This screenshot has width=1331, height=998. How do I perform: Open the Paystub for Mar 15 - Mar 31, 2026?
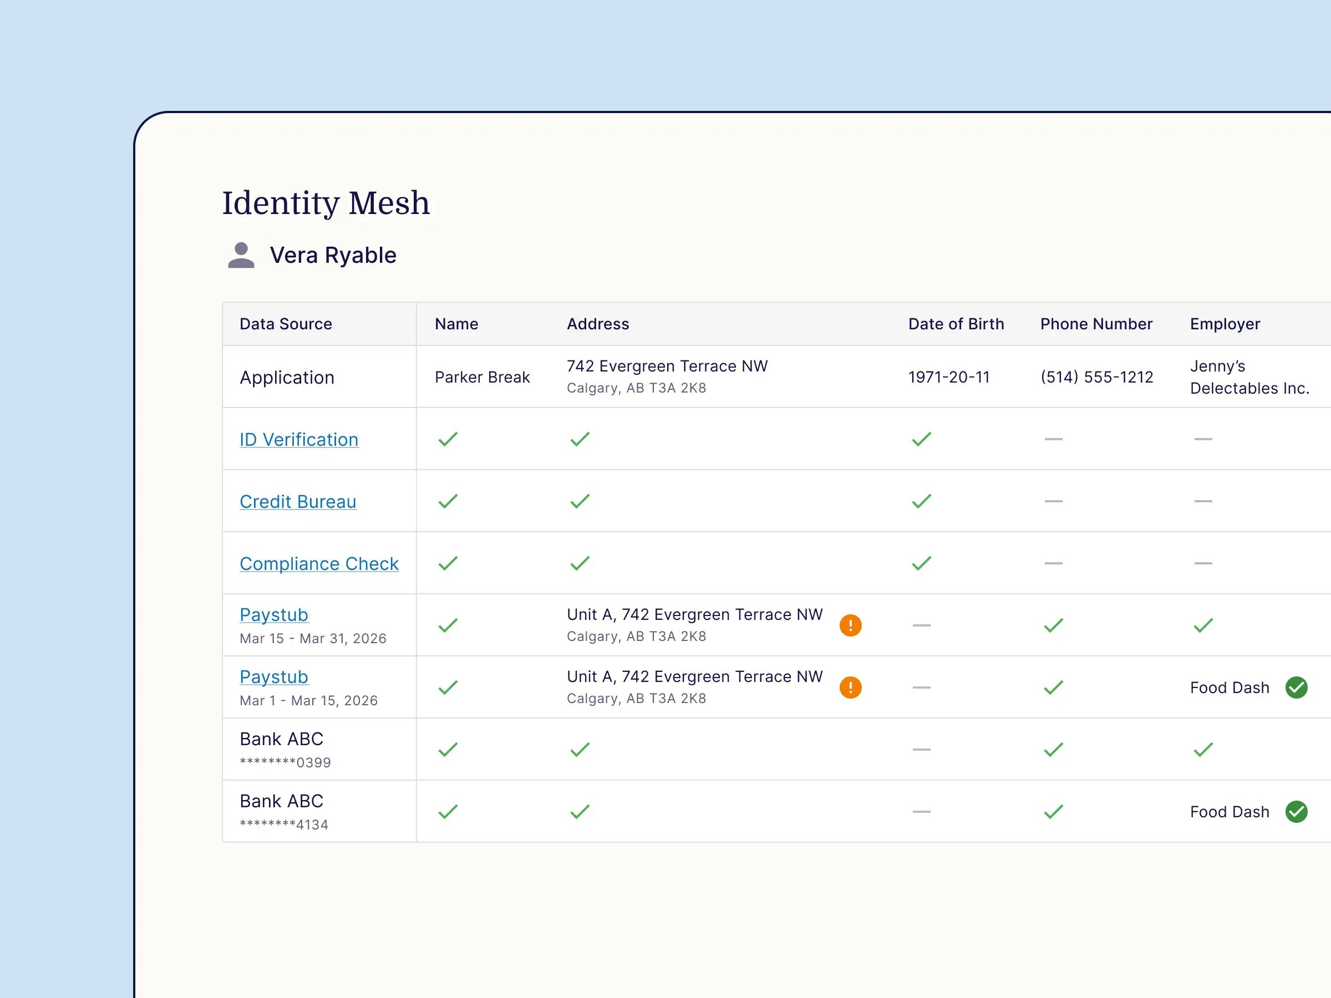click(x=274, y=614)
